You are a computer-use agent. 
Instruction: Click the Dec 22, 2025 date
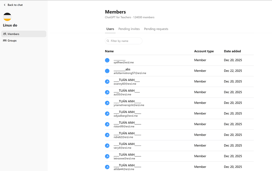click(233, 71)
